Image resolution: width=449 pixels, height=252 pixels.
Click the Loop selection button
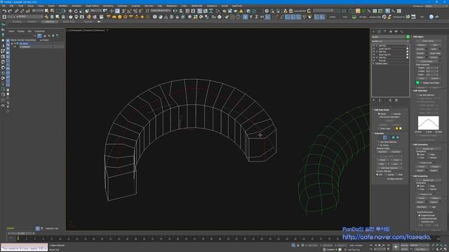click(395, 164)
